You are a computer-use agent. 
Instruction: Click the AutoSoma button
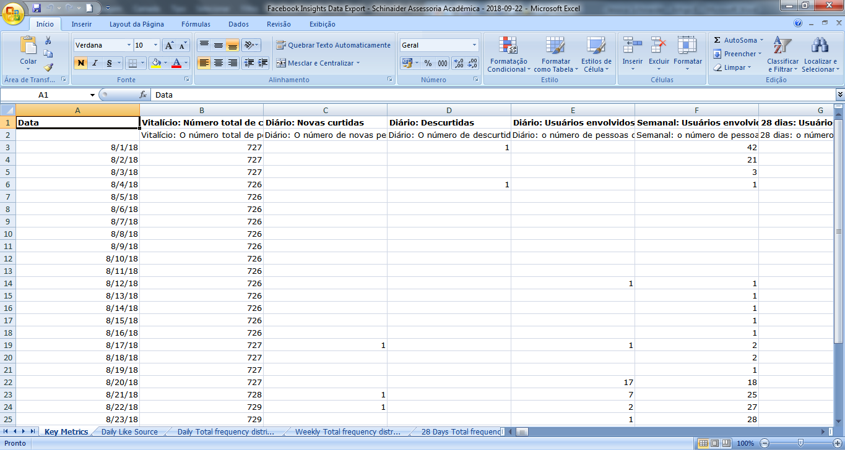739,40
